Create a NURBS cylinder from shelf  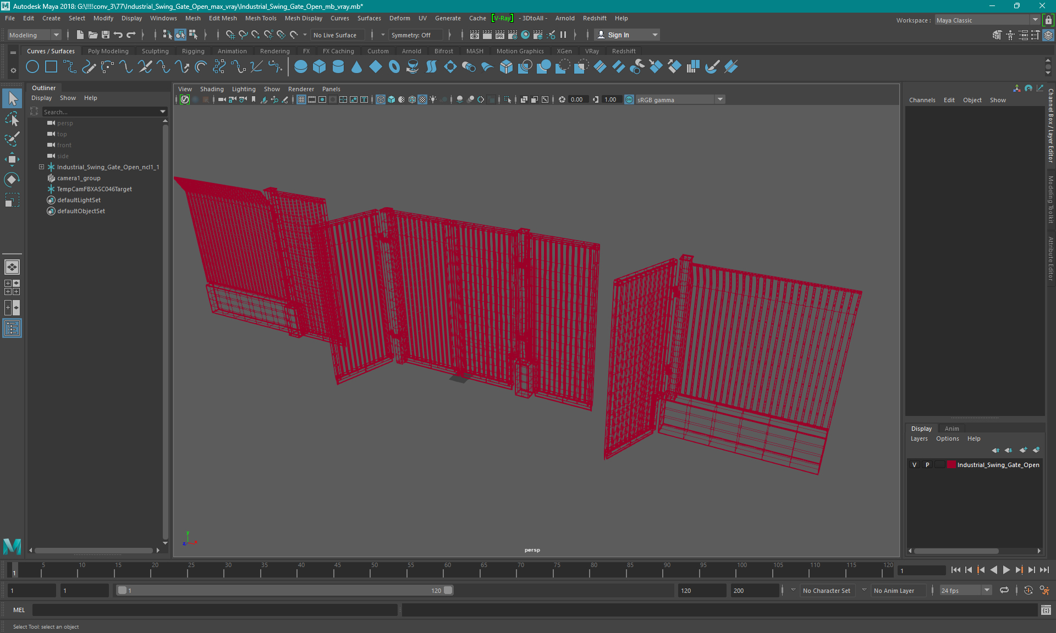pos(338,67)
